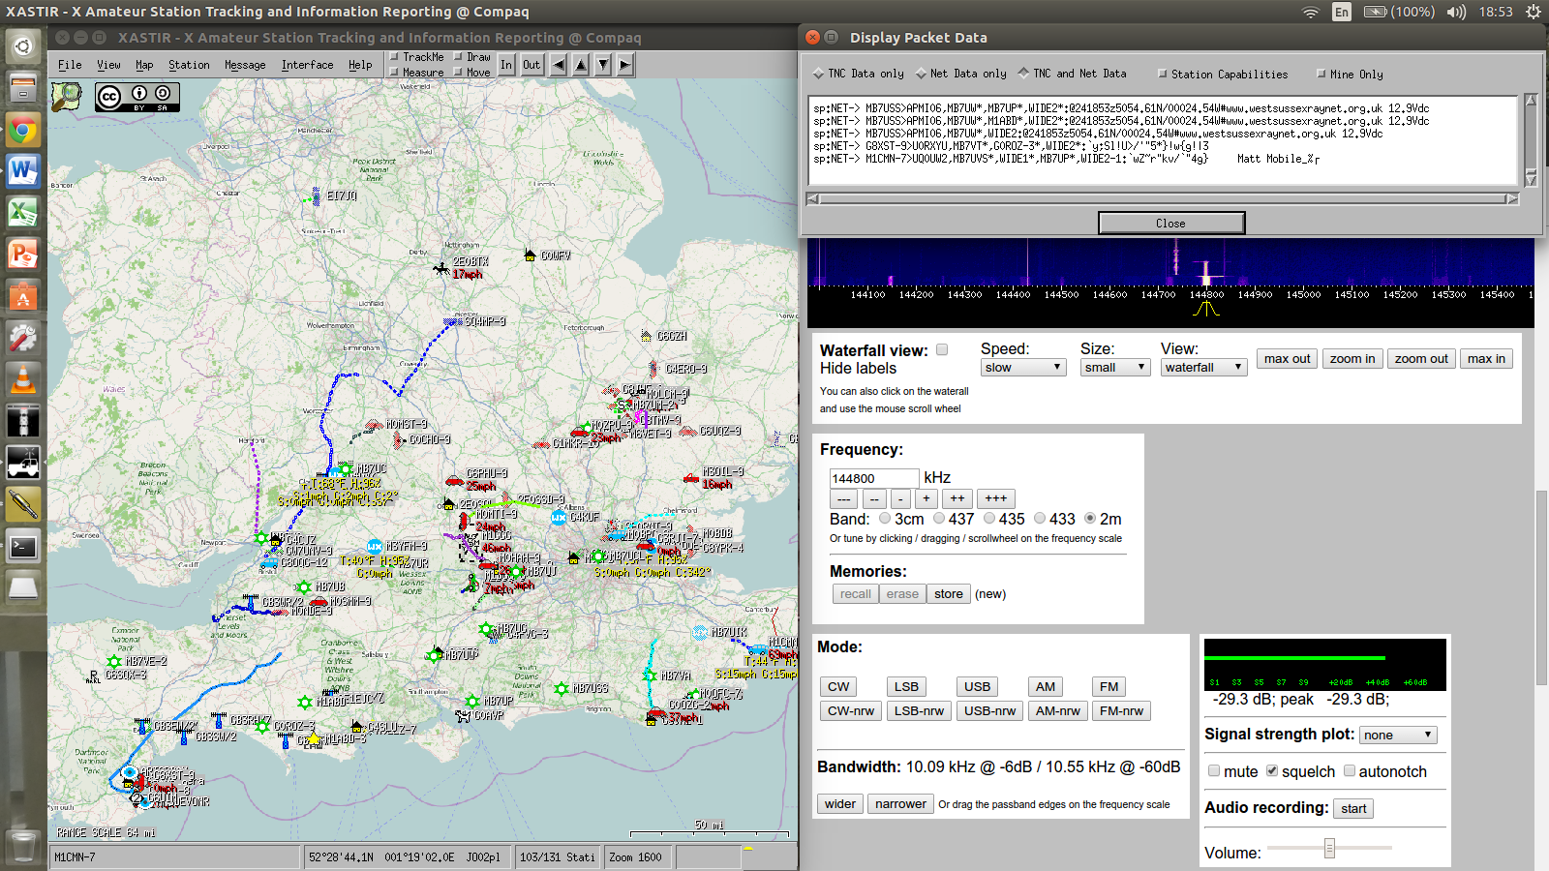The width and height of the screenshot is (1549, 871).
Task: Open the waterfall View dropdown
Action: point(1203,368)
